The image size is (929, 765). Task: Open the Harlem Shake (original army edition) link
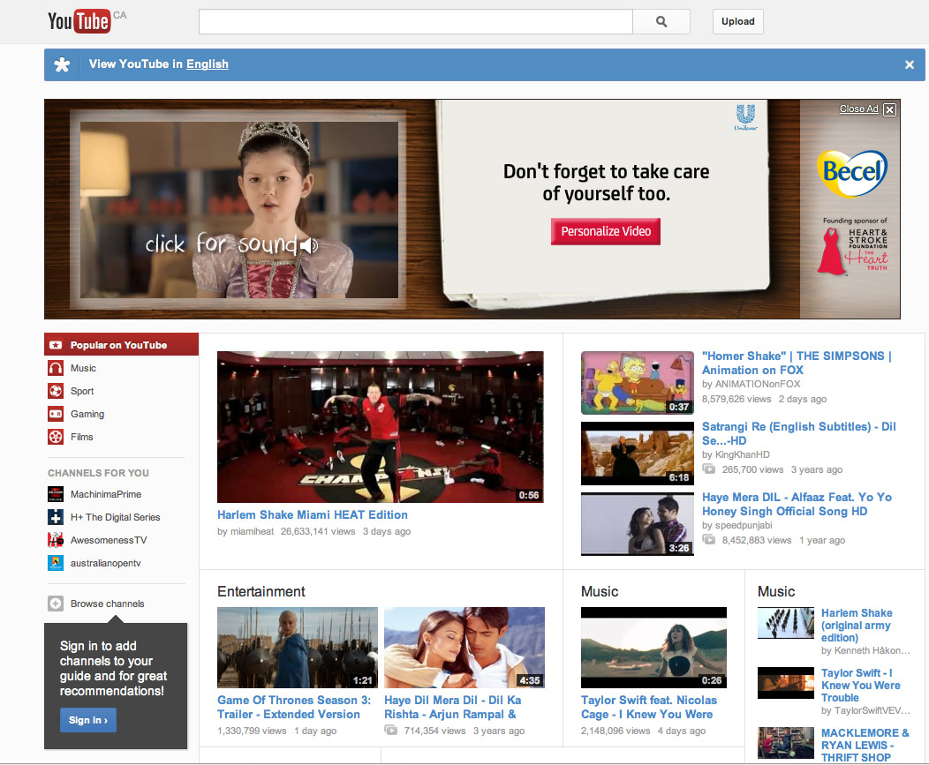click(x=857, y=626)
